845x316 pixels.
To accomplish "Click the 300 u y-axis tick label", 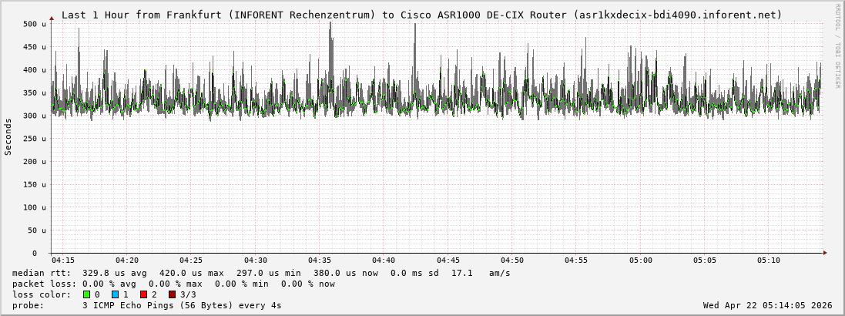I will pos(35,116).
